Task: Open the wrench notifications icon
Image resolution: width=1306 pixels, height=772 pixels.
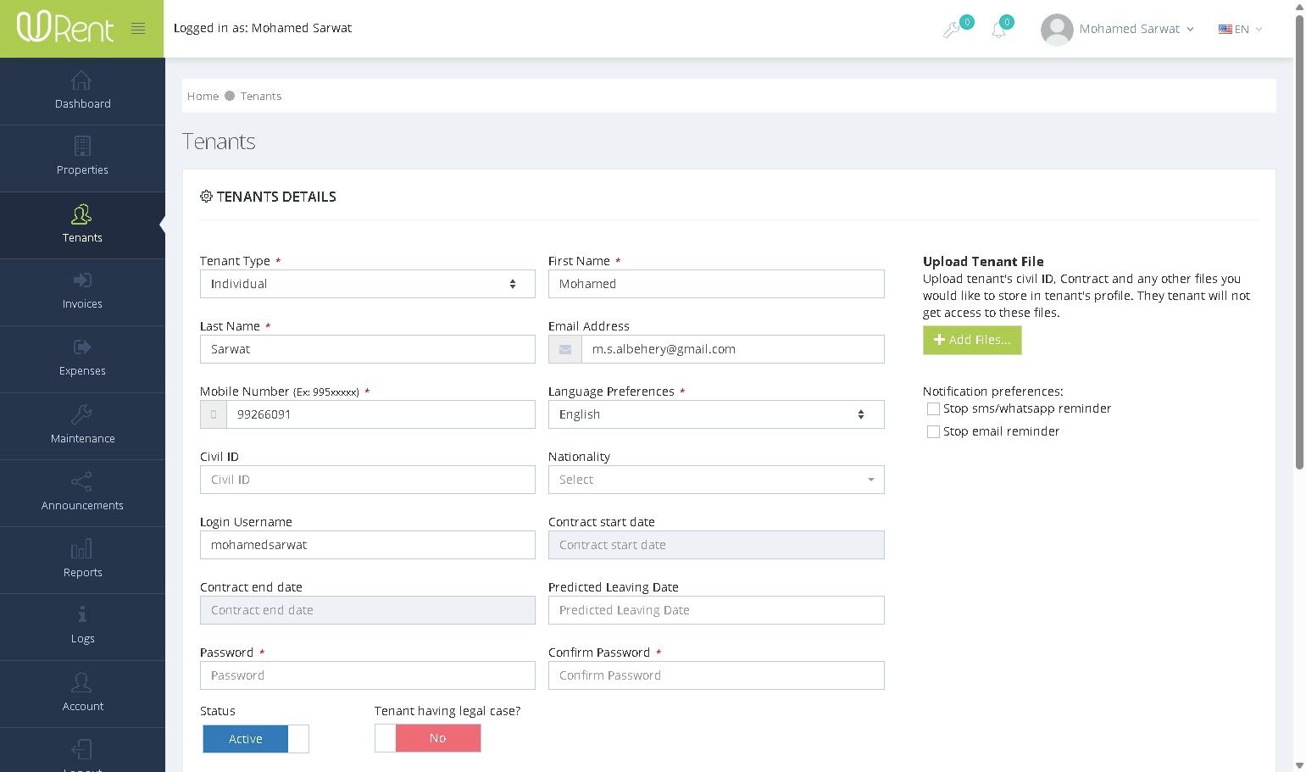Action: [952, 31]
